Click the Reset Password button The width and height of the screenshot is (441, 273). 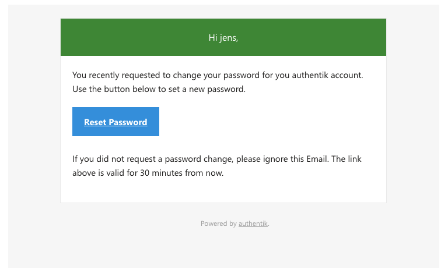116,122
